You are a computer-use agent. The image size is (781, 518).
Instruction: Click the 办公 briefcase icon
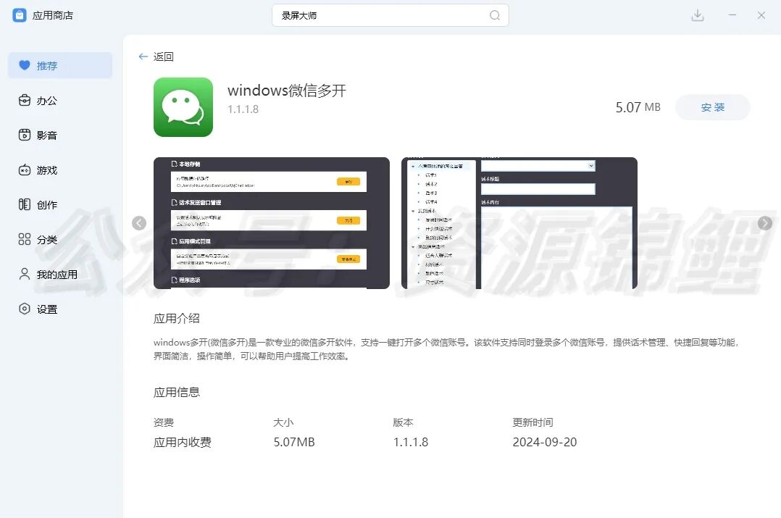tap(25, 101)
